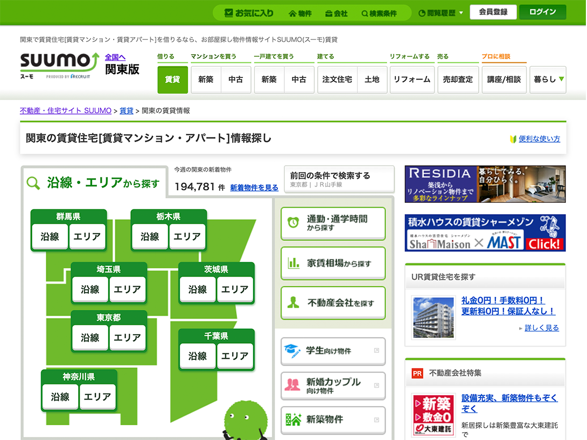Screen dimensions: 587x440
Task: Choose エリア for 群馬県
Action: (x=87, y=236)
